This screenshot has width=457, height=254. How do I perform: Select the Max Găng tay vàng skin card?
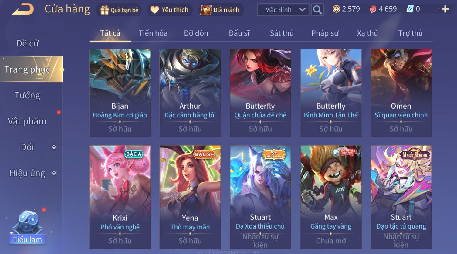(x=331, y=197)
